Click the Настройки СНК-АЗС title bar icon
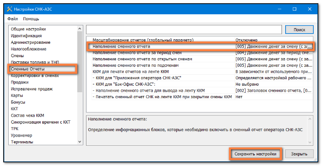Image resolution: width=322 pixels, height=166 pixels. pyautogui.click(x=10, y=9)
